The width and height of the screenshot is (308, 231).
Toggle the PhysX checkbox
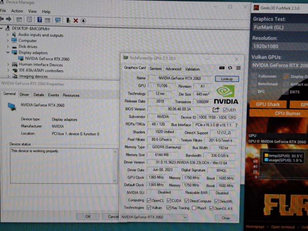click(194, 208)
